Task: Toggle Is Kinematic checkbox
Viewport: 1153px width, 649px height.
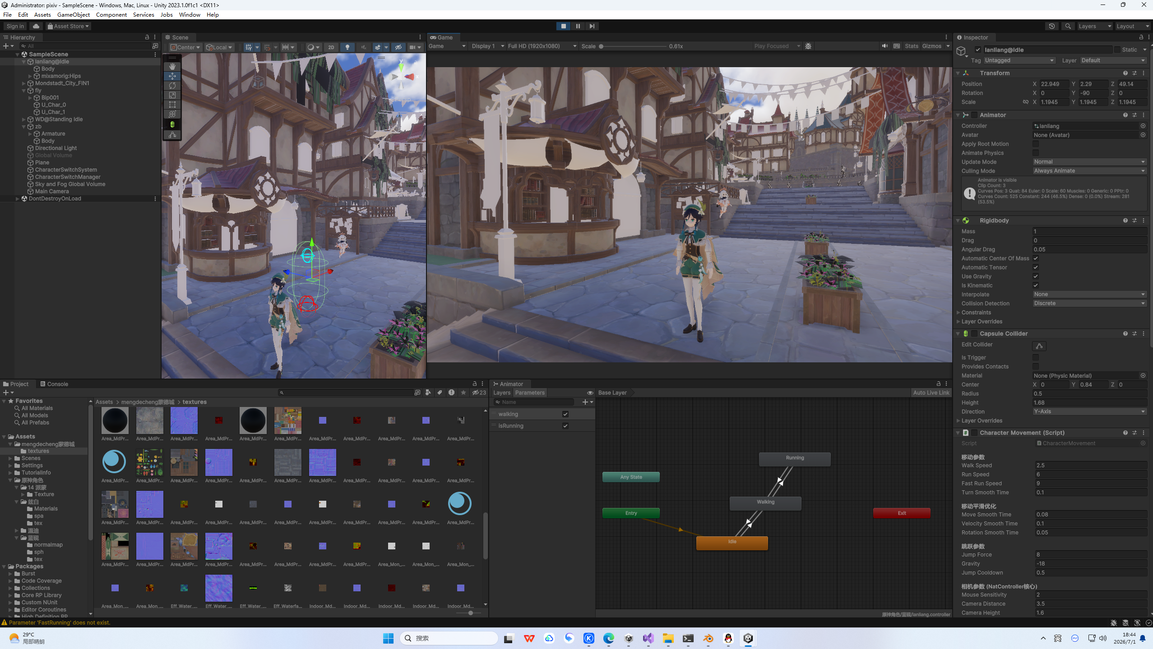Action: pyautogui.click(x=1036, y=285)
